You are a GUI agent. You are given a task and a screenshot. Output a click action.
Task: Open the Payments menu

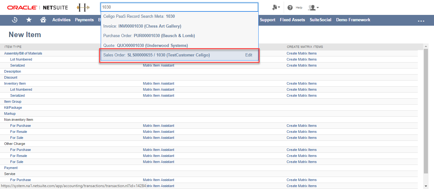84,20
